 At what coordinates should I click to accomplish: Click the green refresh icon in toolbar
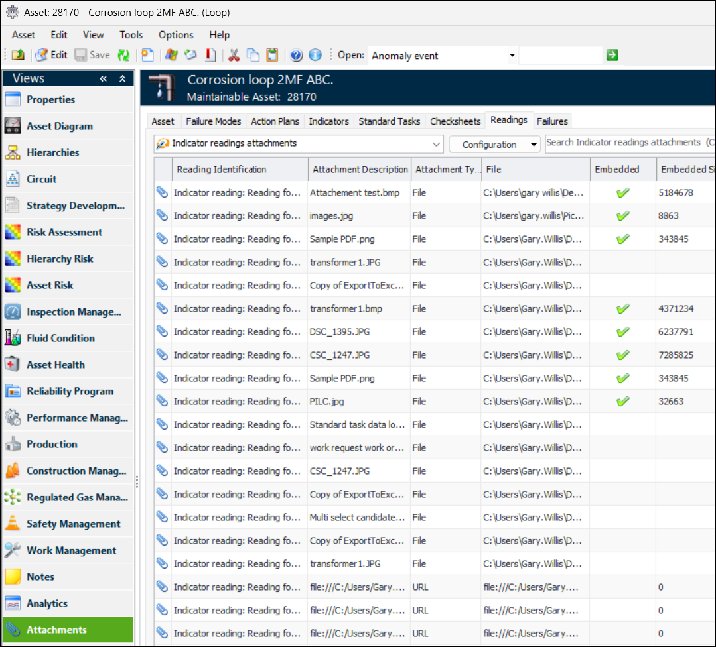click(x=123, y=55)
